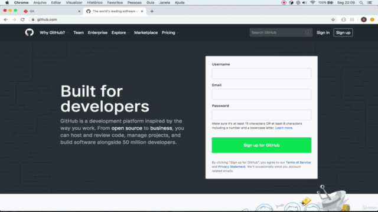Open the Learn more password link

(x=283, y=128)
